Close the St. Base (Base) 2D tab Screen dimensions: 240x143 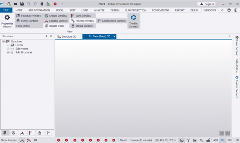(x=114, y=37)
